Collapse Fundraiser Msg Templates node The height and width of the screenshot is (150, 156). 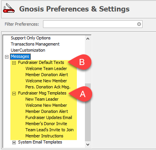tap(14, 93)
